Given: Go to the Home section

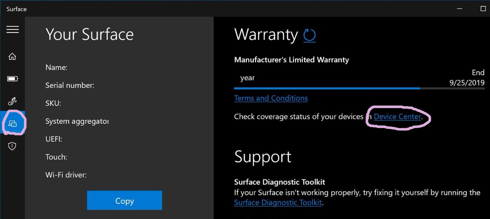Looking at the screenshot, I should tap(12, 56).
